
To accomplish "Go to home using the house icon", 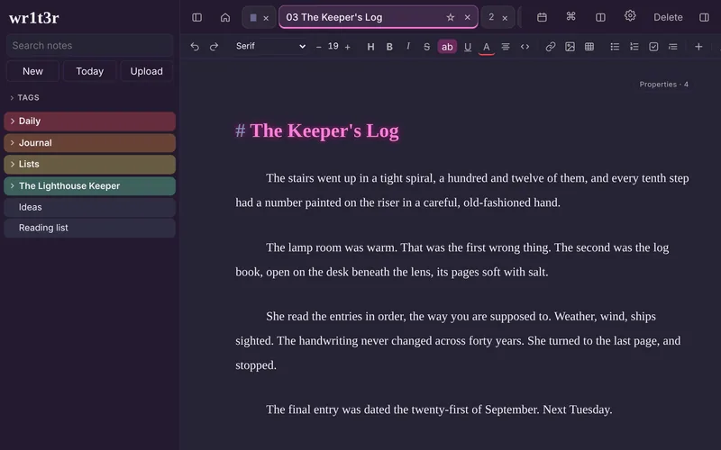I will click(x=224, y=17).
